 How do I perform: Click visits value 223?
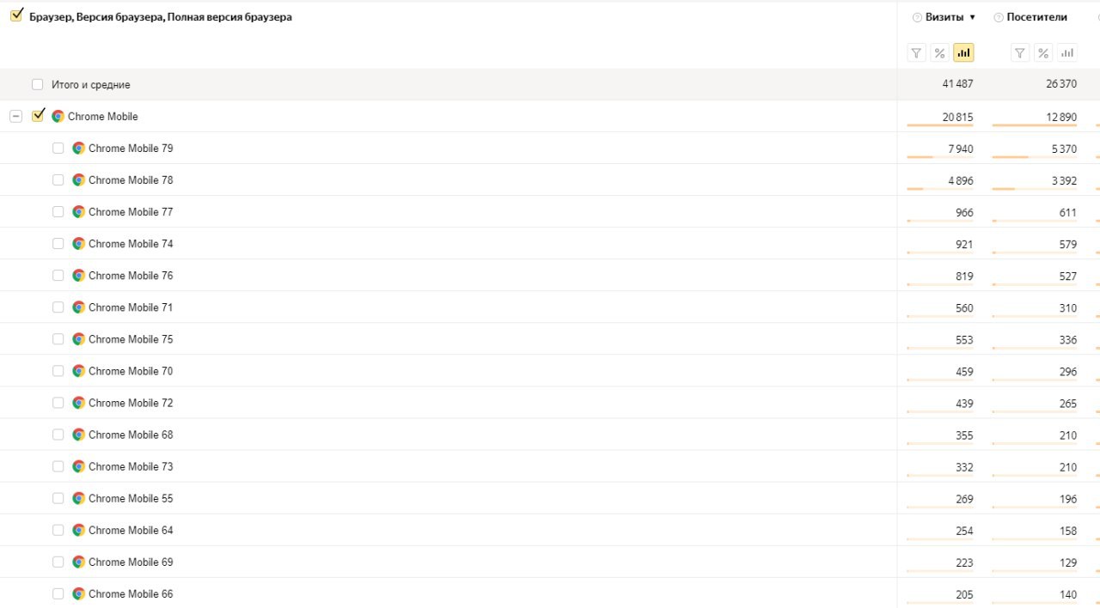(964, 562)
